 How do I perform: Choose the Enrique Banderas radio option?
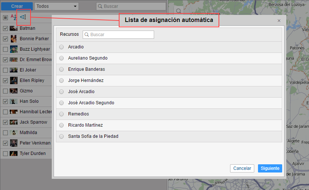61,69
